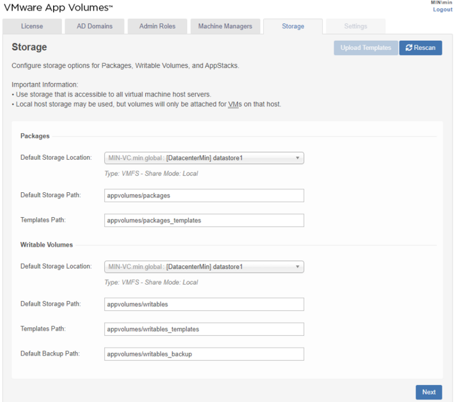Click the Packages section heading
Image resolution: width=458 pixels, height=402 pixels.
35,136
